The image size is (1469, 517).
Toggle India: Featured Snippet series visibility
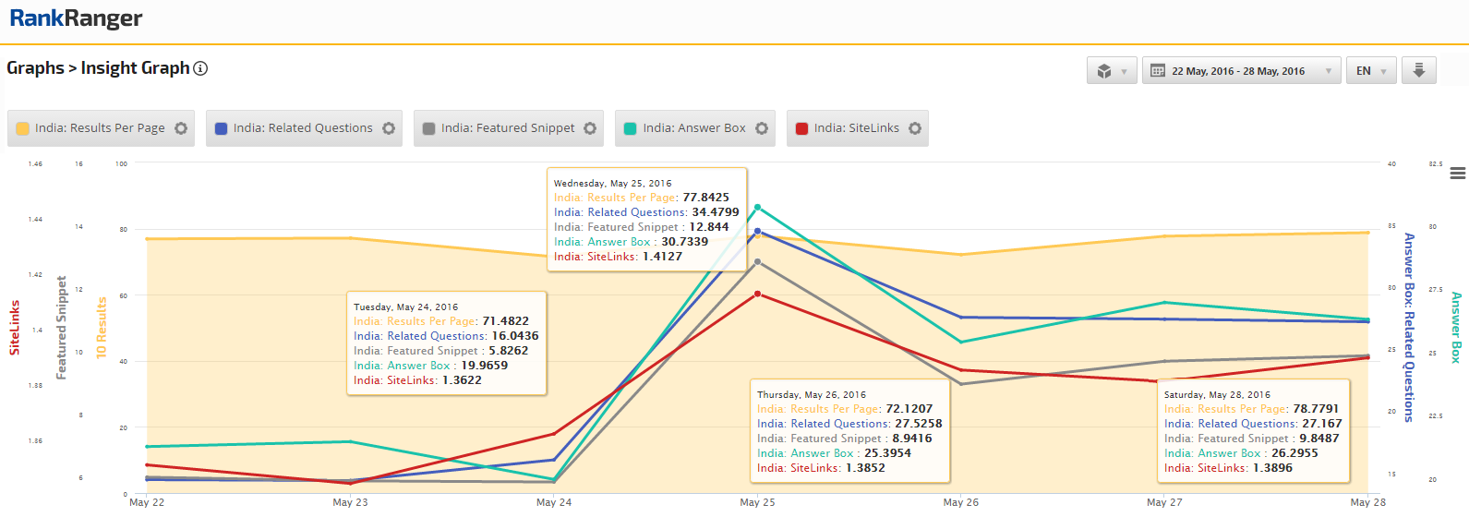click(x=507, y=128)
